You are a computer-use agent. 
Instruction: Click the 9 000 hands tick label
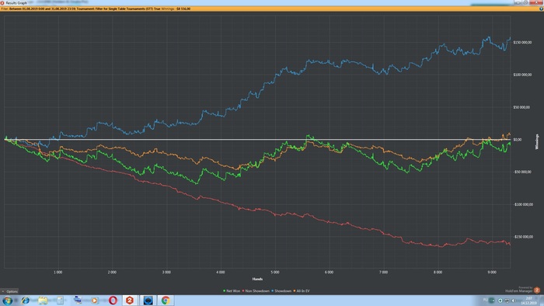(x=492, y=273)
